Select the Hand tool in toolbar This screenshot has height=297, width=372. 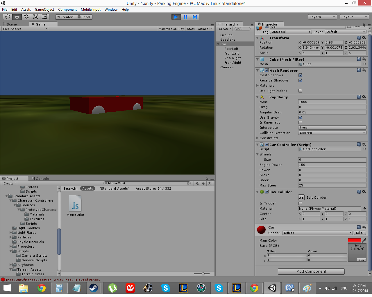click(8, 17)
